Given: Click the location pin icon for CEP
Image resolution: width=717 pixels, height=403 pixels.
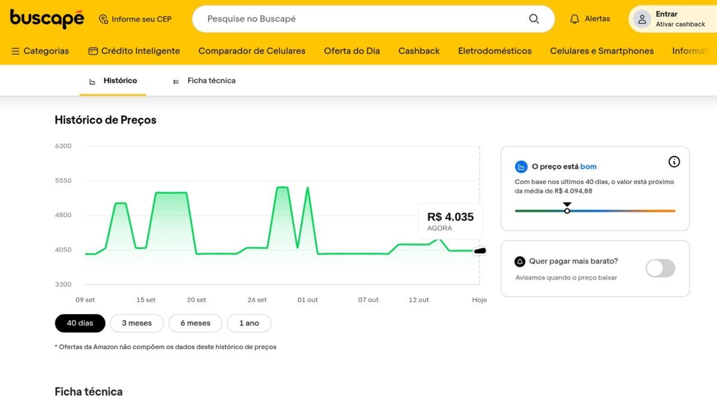Looking at the screenshot, I should click(103, 19).
